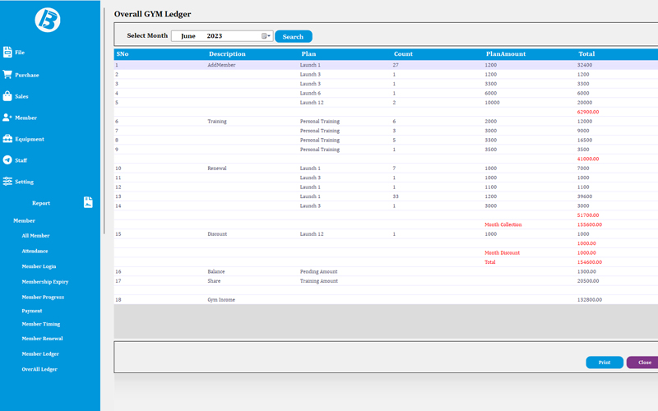The width and height of the screenshot is (658, 411).
Task: Select the Discount description cell
Action: (217, 234)
